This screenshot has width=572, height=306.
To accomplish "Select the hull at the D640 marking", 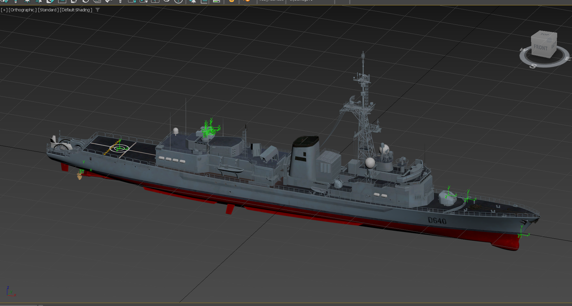I will (437, 220).
